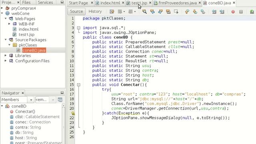Open the Members view dropdown
The width and height of the screenshot is (256, 144).
coord(31,100)
